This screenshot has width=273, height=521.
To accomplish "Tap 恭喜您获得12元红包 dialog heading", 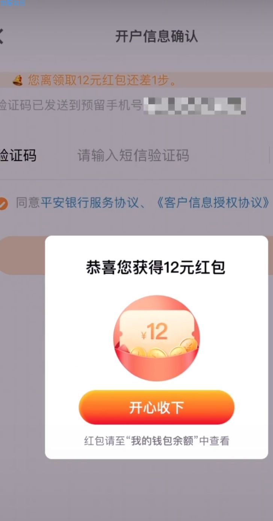I will point(156,267).
